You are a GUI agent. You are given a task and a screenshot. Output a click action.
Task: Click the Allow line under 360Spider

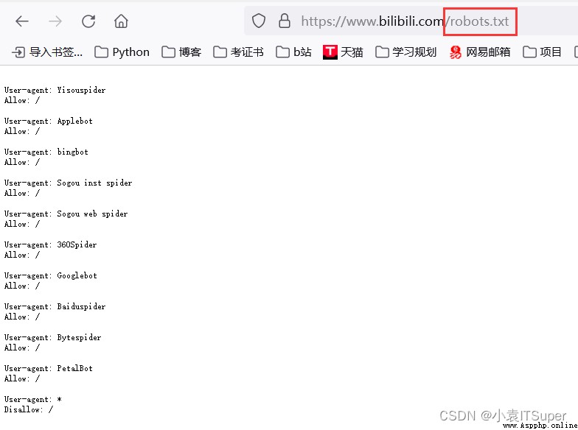(x=22, y=255)
